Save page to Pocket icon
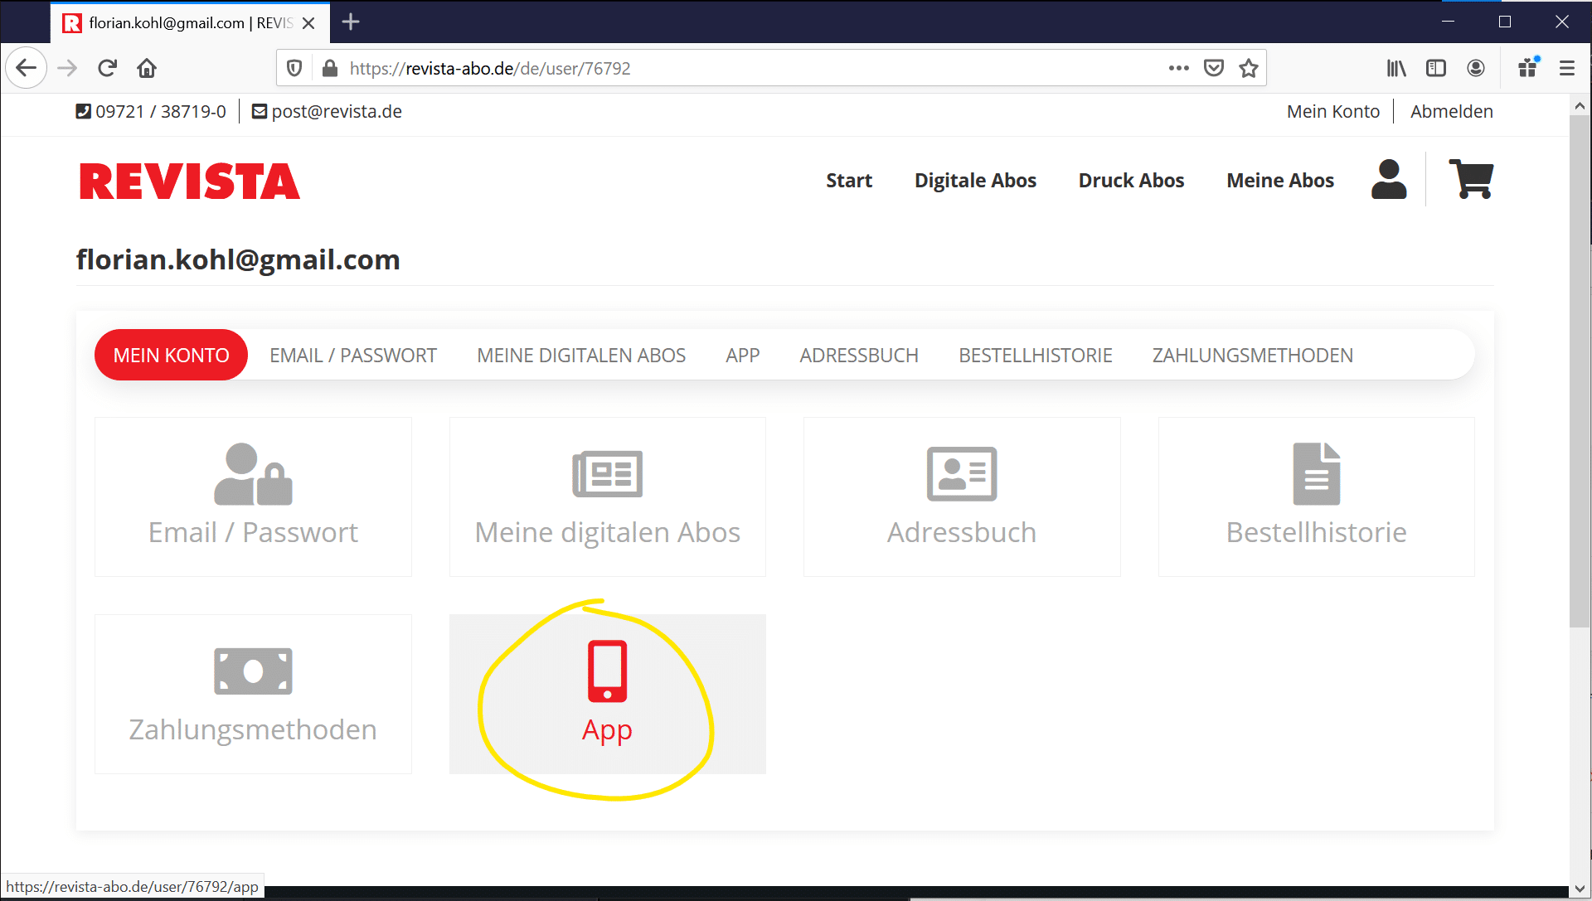The width and height of the screenshot is (1592, 901). (x=1214, y=68)
